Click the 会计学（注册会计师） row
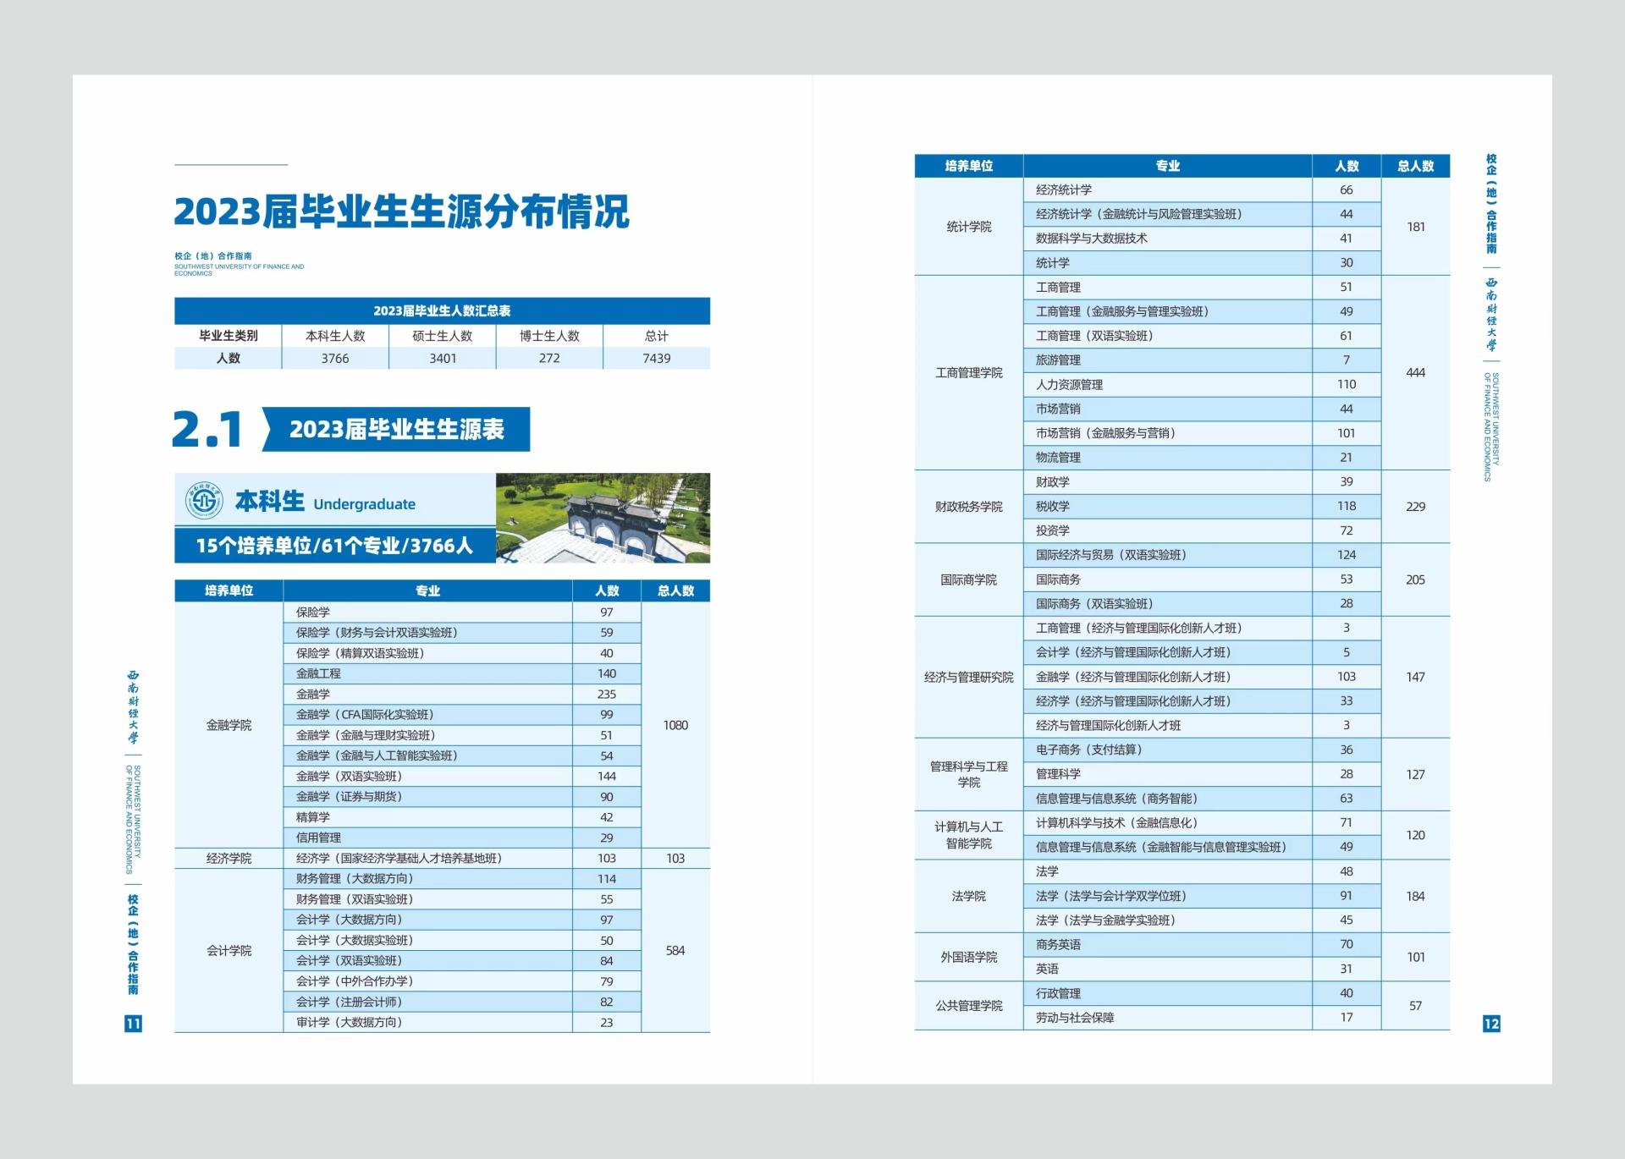This screenshot has height=1159, width=1625. (x=462, y=1002)
